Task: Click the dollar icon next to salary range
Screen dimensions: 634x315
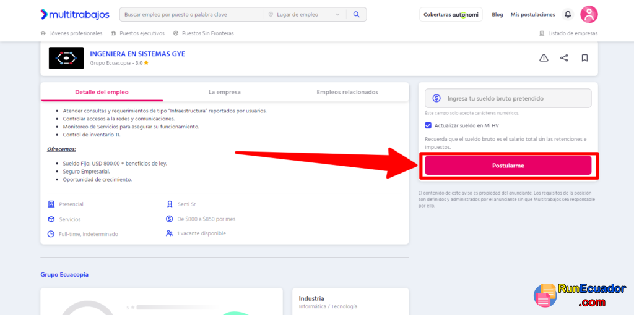Action: point(170,219)
